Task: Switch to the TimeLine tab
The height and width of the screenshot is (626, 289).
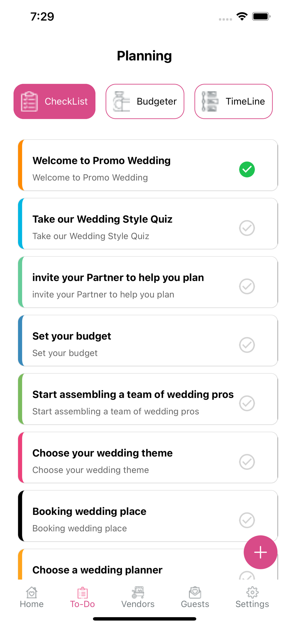Action: 234,101
